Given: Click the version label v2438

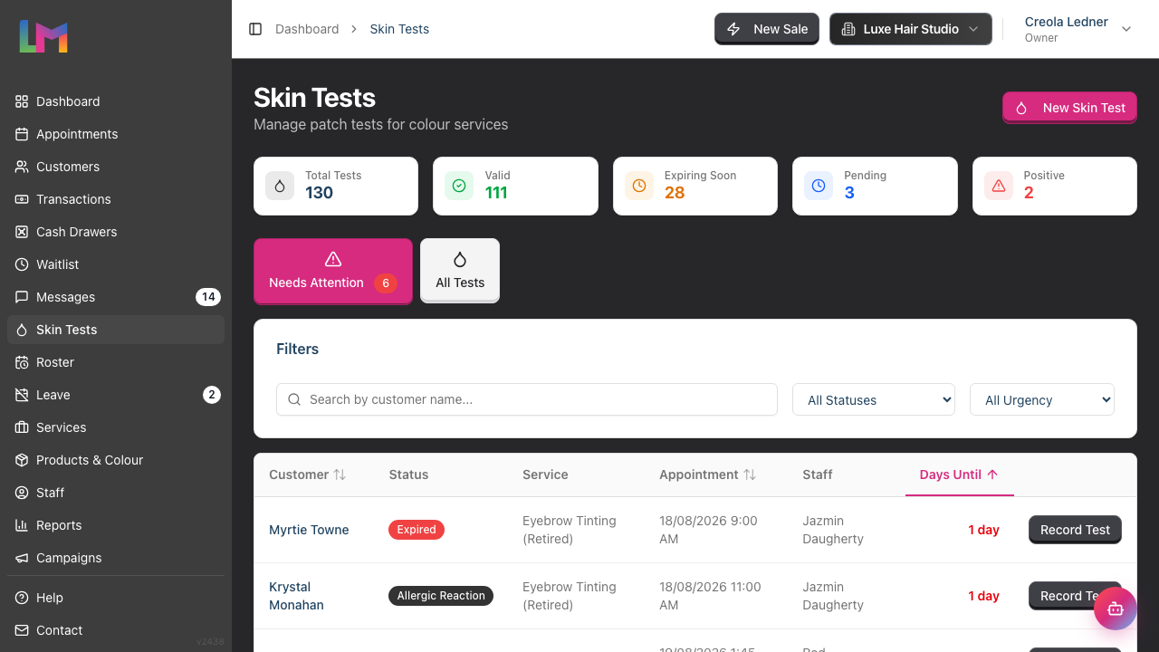Looking at the screenshot, I should click(210, 642).
